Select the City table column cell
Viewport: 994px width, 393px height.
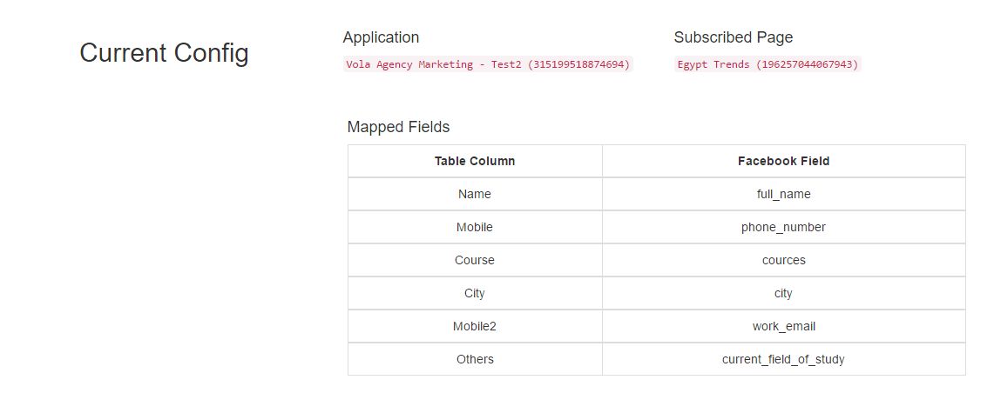[475, 293]
